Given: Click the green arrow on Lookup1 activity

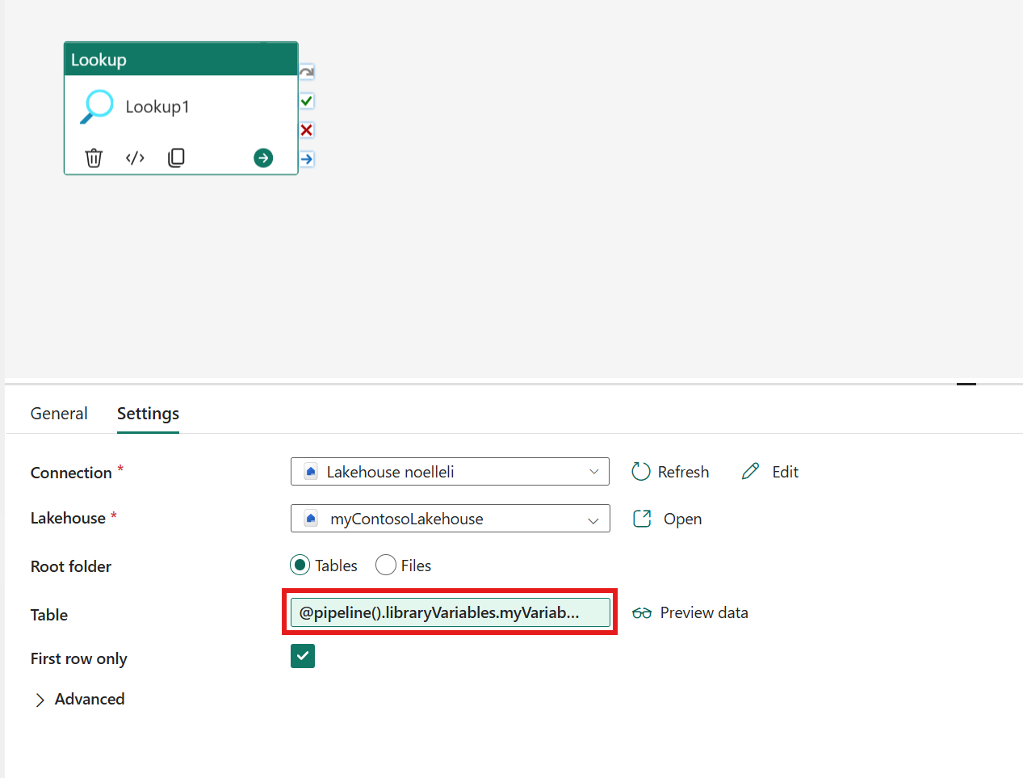Looking at the screenshot, I should (x=263, y=158).
